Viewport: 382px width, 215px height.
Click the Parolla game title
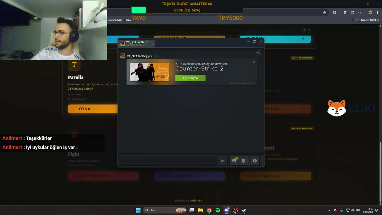(76, 77)
